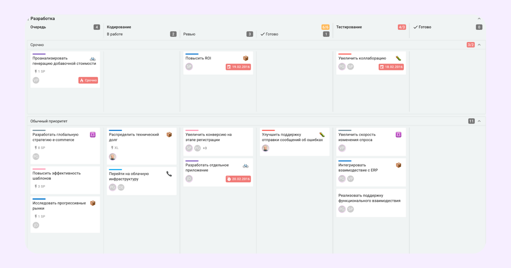Collapse the Обычный приоритет swimlane

(479, 121)
